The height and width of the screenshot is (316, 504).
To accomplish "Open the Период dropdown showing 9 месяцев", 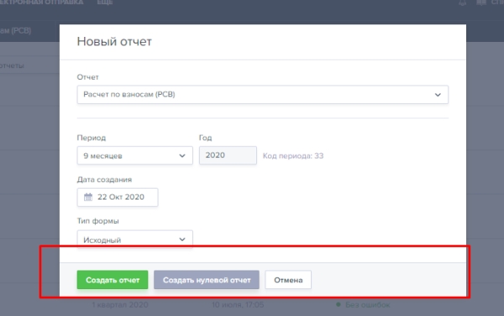I will tap(135, 156).
